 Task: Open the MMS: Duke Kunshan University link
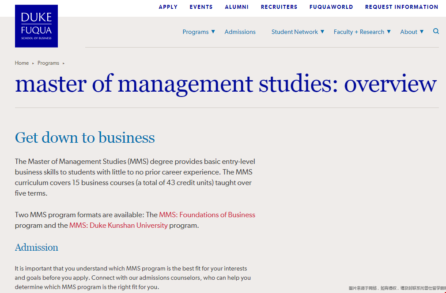[x=118, y=226]
